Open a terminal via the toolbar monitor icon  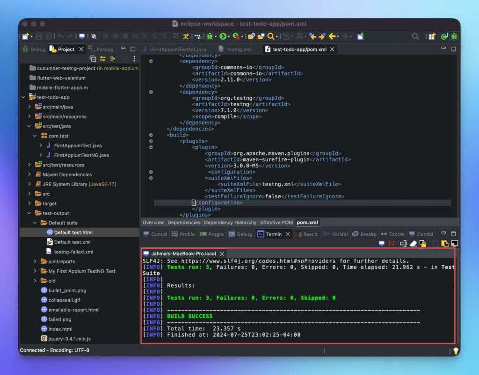(82, 36)
